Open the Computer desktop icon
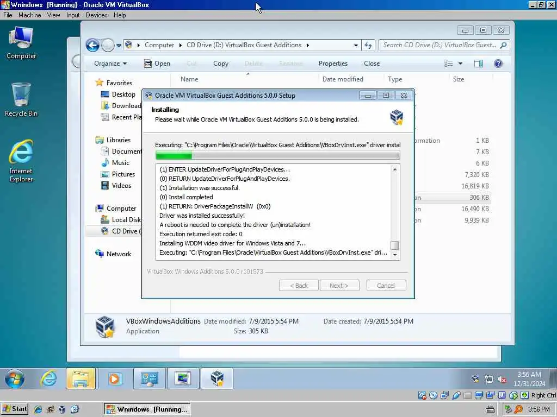This screenshot has width=557, height=417. pos(21,43)
